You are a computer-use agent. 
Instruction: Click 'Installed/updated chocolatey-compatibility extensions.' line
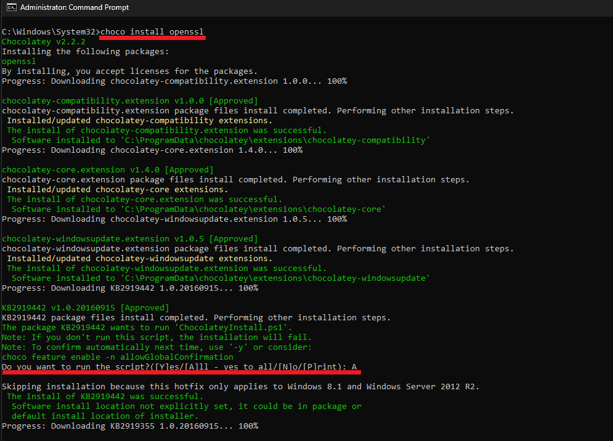click(140, 121)
